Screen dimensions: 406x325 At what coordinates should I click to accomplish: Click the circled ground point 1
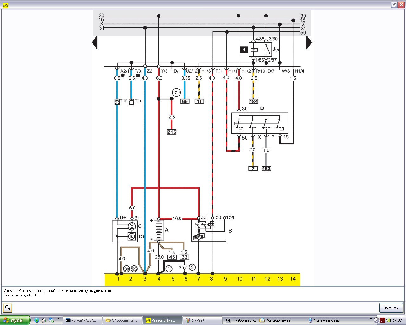point(169,269)
